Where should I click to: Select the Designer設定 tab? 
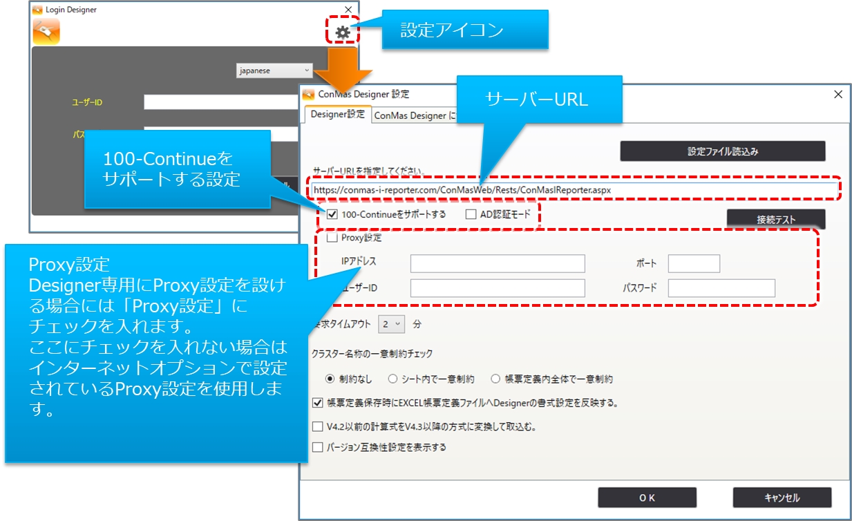click(x=338, y=115)
